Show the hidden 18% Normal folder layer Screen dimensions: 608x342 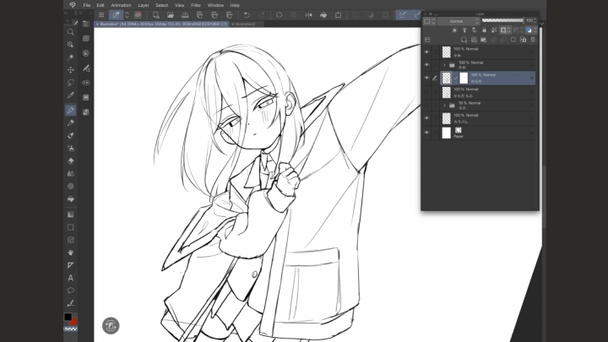point(426,105)
